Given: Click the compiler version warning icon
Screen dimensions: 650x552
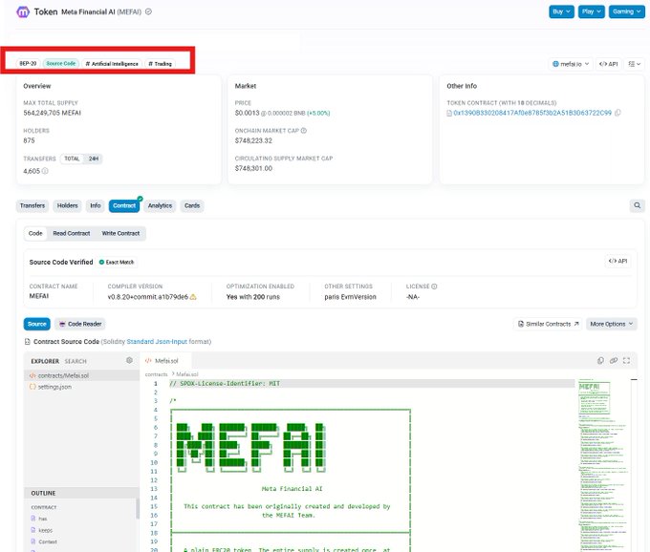Looking at the screenshot, I should [x=193, y=297].
